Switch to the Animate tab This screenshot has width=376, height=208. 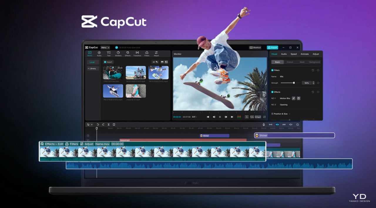pos(304,54)
